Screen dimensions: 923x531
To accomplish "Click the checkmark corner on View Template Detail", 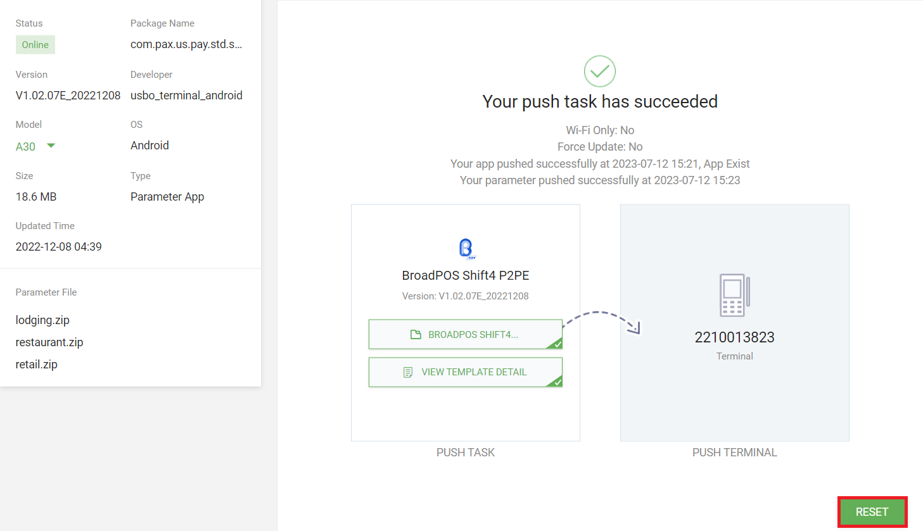I will 556,382.
